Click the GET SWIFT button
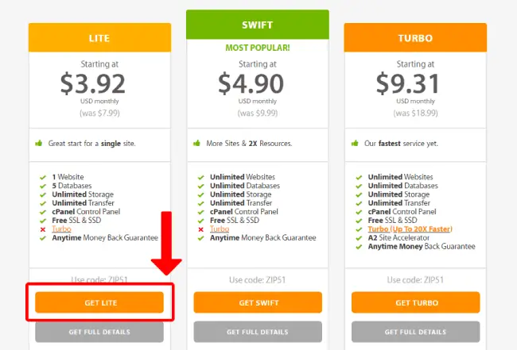The width and height of the screenshot is (517, 350). click(258, 302)
